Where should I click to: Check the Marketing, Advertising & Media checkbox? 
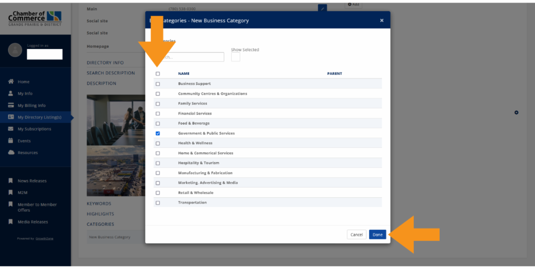click(158, 183)
